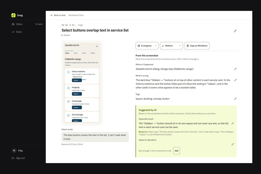
Task: Click the Pedijatrija card icon
Action: pos(68,88)
